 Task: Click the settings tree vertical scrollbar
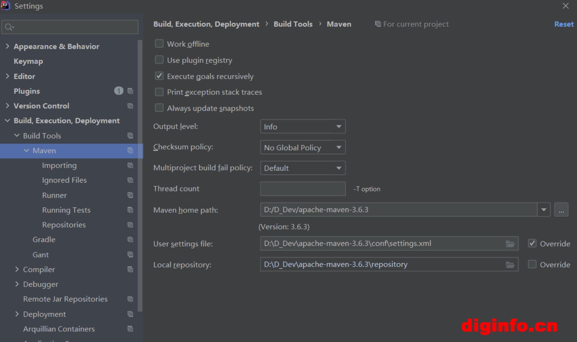(x=140, y=176)
